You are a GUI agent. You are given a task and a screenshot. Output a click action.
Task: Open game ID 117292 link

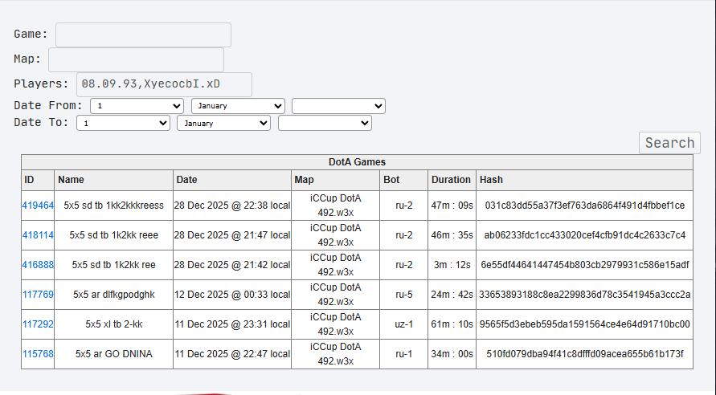click(x=38, y=324)
